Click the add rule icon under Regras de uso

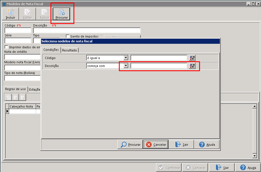click(x=8, y=97)
